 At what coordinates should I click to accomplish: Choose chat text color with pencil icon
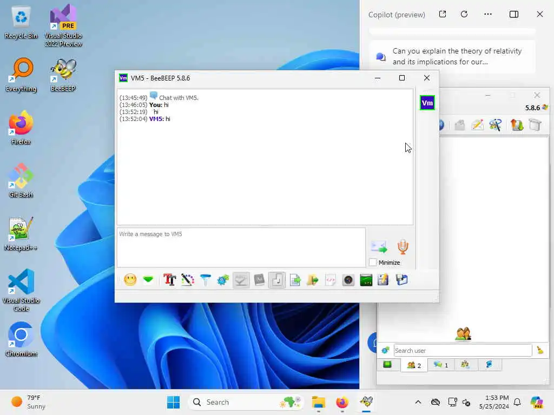(x=188, y=280)
